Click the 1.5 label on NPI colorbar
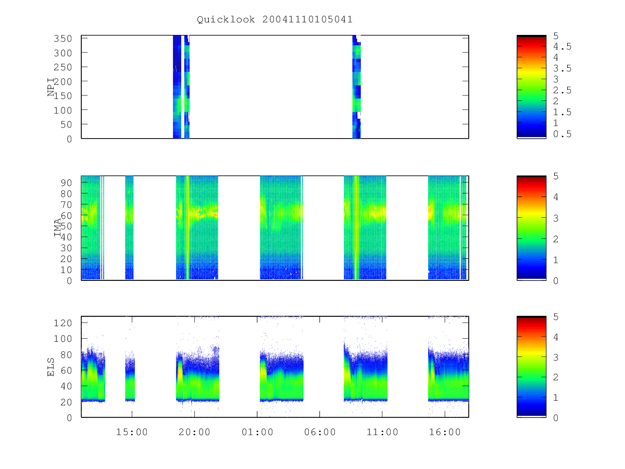 562,112
